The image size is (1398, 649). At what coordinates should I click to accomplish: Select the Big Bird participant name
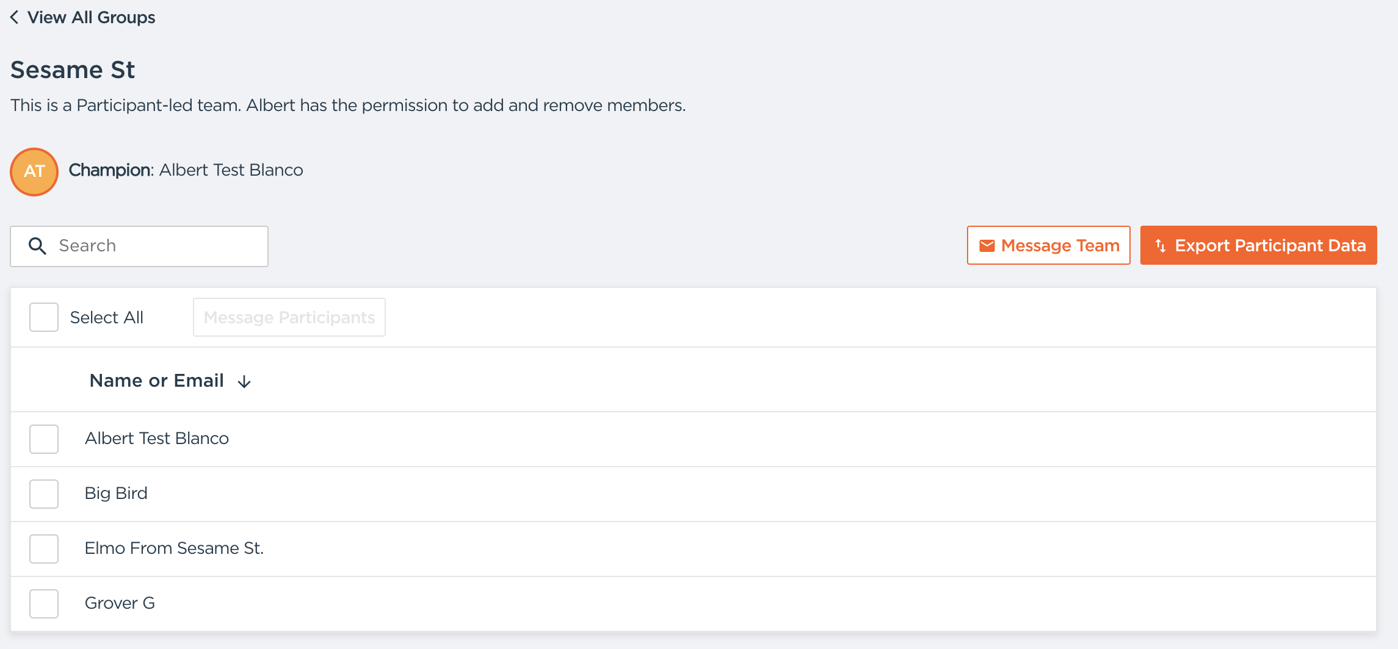coord(116,493)
